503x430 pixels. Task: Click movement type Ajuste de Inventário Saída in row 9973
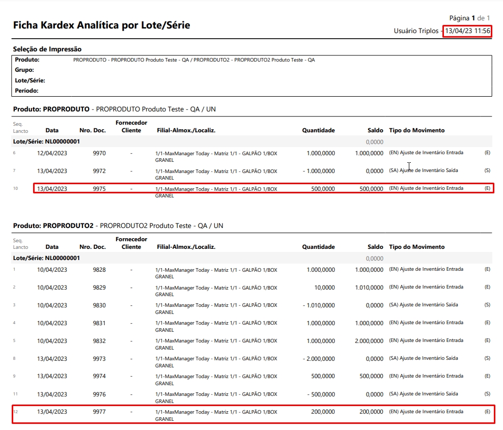pyautogui.click(x=424, y=358)
